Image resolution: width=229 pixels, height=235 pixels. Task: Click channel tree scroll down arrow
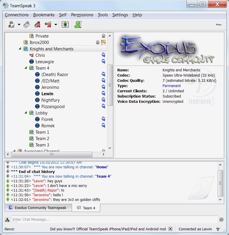110,148
